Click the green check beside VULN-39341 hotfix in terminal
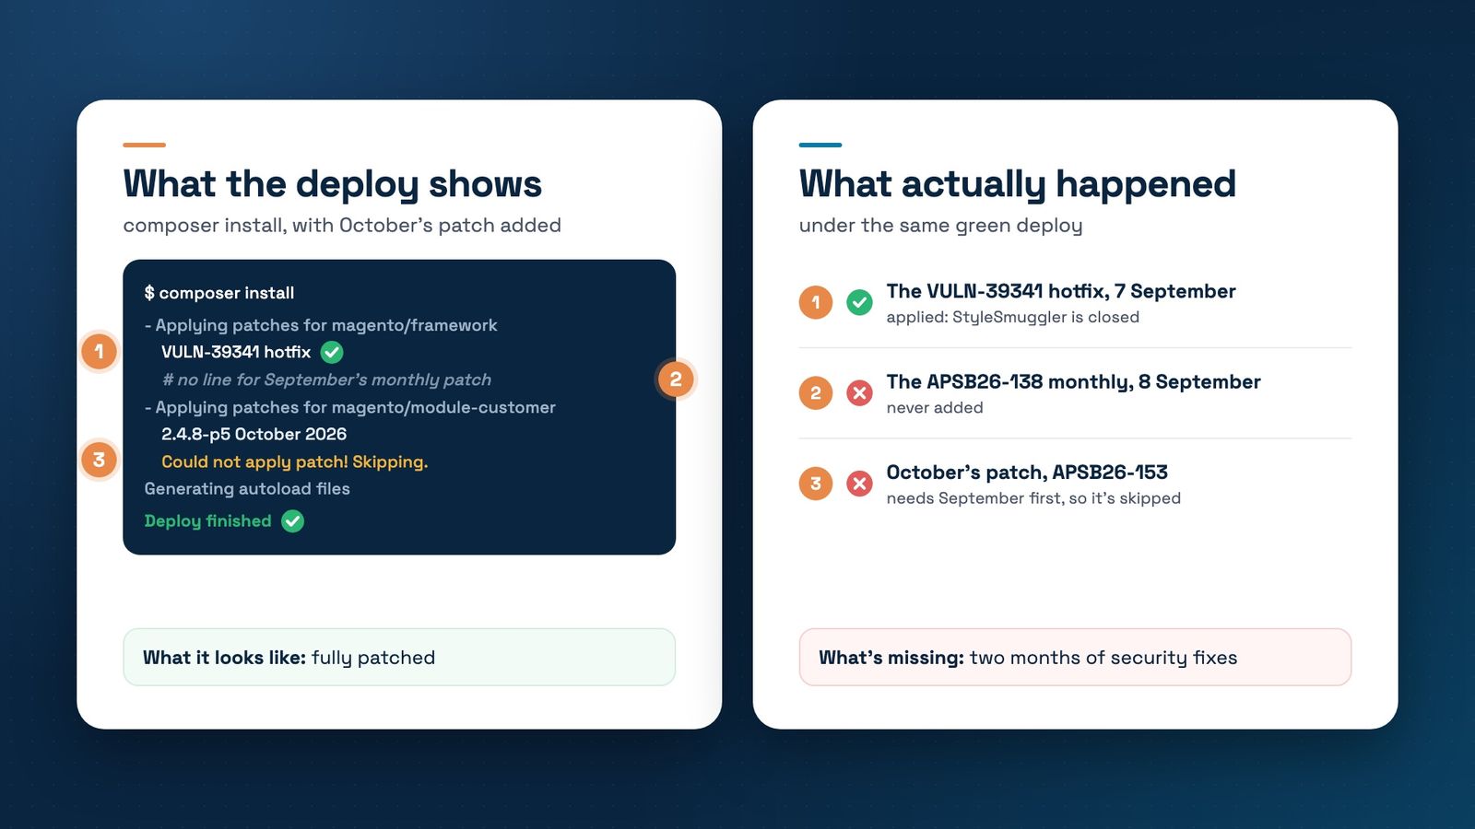The image size is (1475, 829). [x=332, y=352]
